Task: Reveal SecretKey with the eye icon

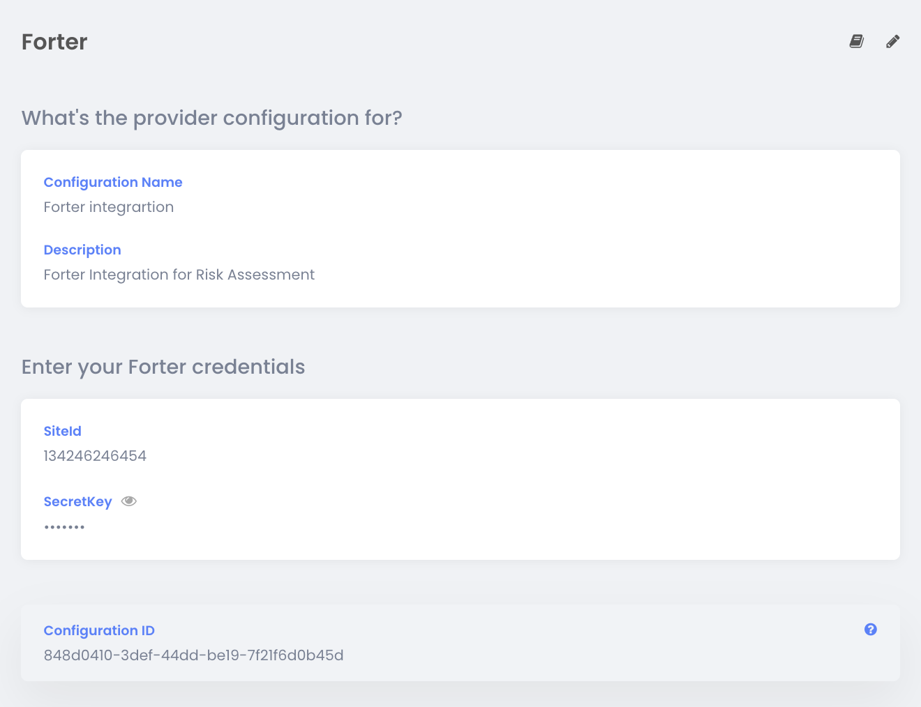Action: coord(129,501)
